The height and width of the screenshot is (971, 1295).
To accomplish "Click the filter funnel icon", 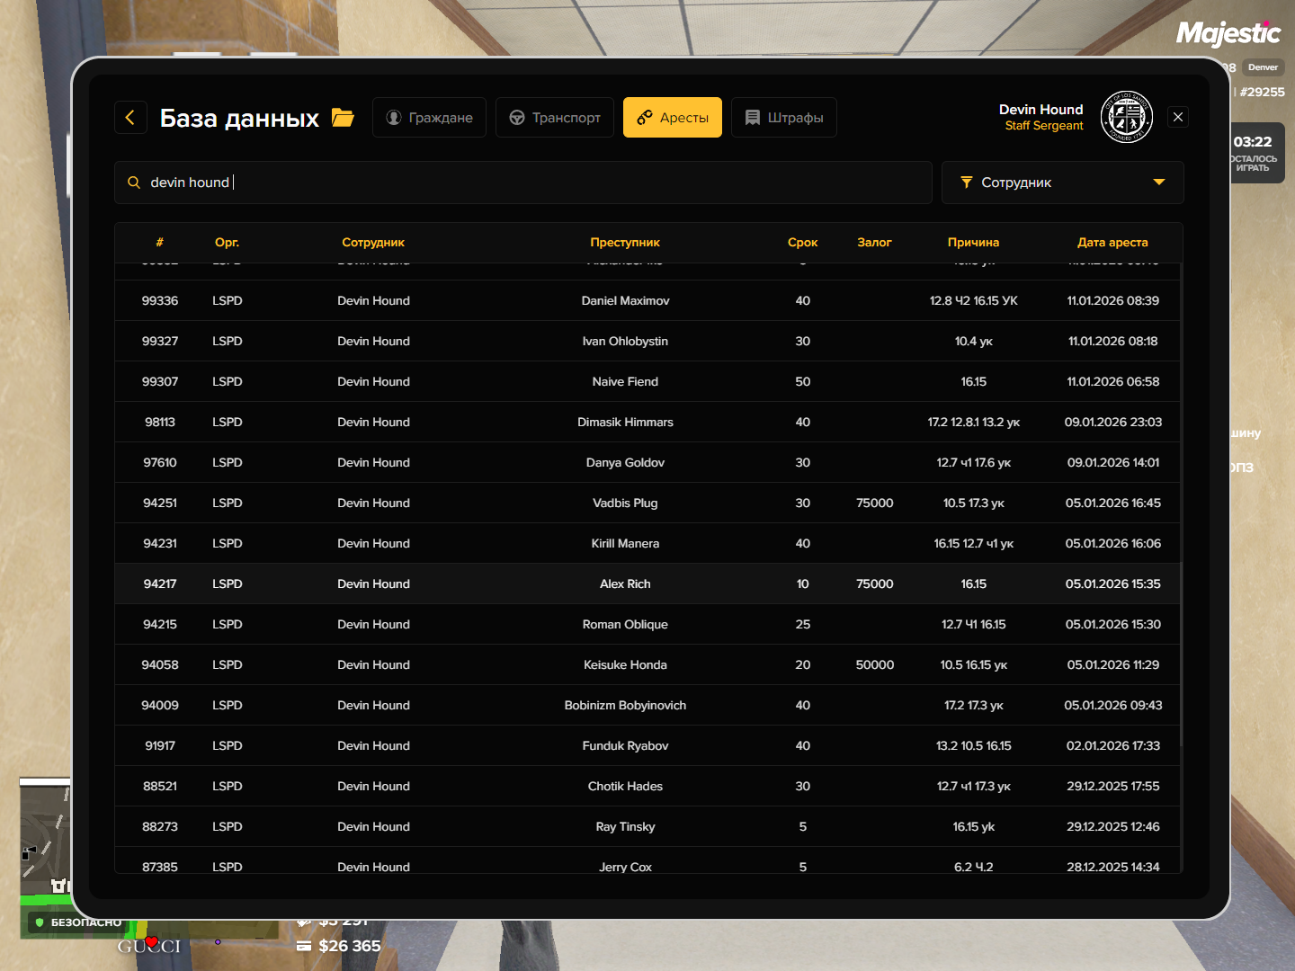I will coord(967,183).
